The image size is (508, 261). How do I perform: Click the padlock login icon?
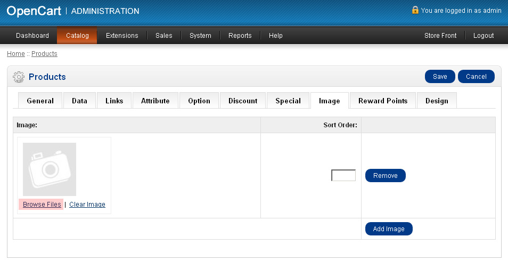click(415, 10)
